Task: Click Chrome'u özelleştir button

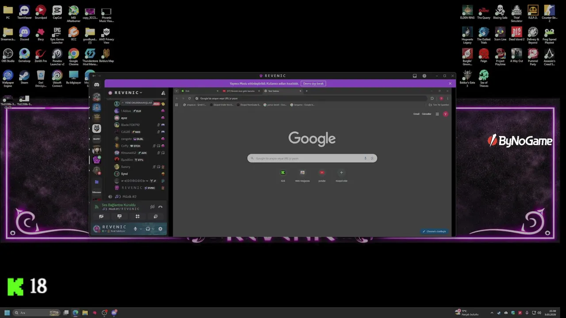Action: pyautogui.click(x=434, y=231)
